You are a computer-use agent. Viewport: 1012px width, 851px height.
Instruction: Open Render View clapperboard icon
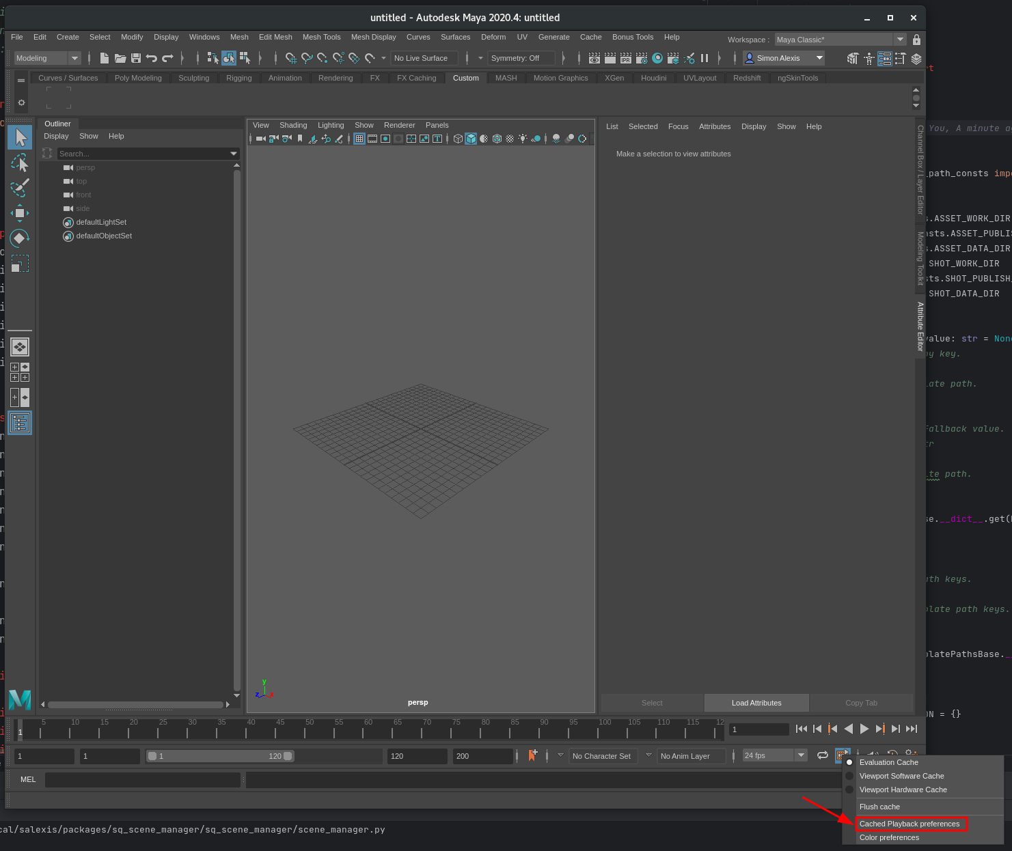pyautogui.click(x=594, y=58)
